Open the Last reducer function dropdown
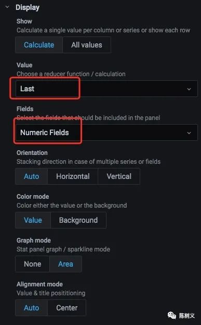The image size is (201, 325). point(106,89)
